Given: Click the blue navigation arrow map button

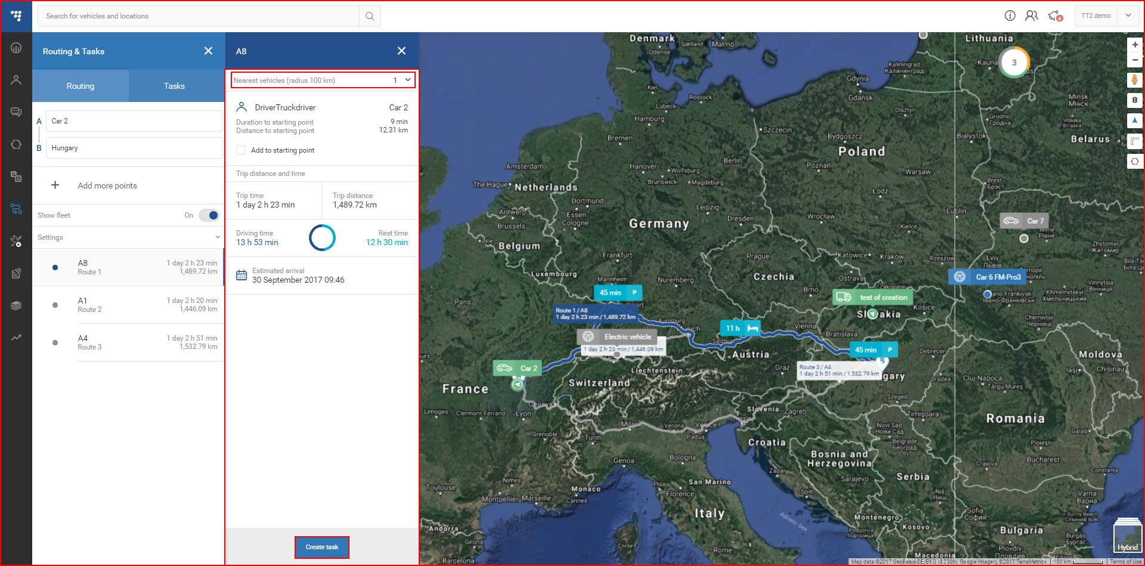Looking at the screenshot, I should pos(1135,120).
